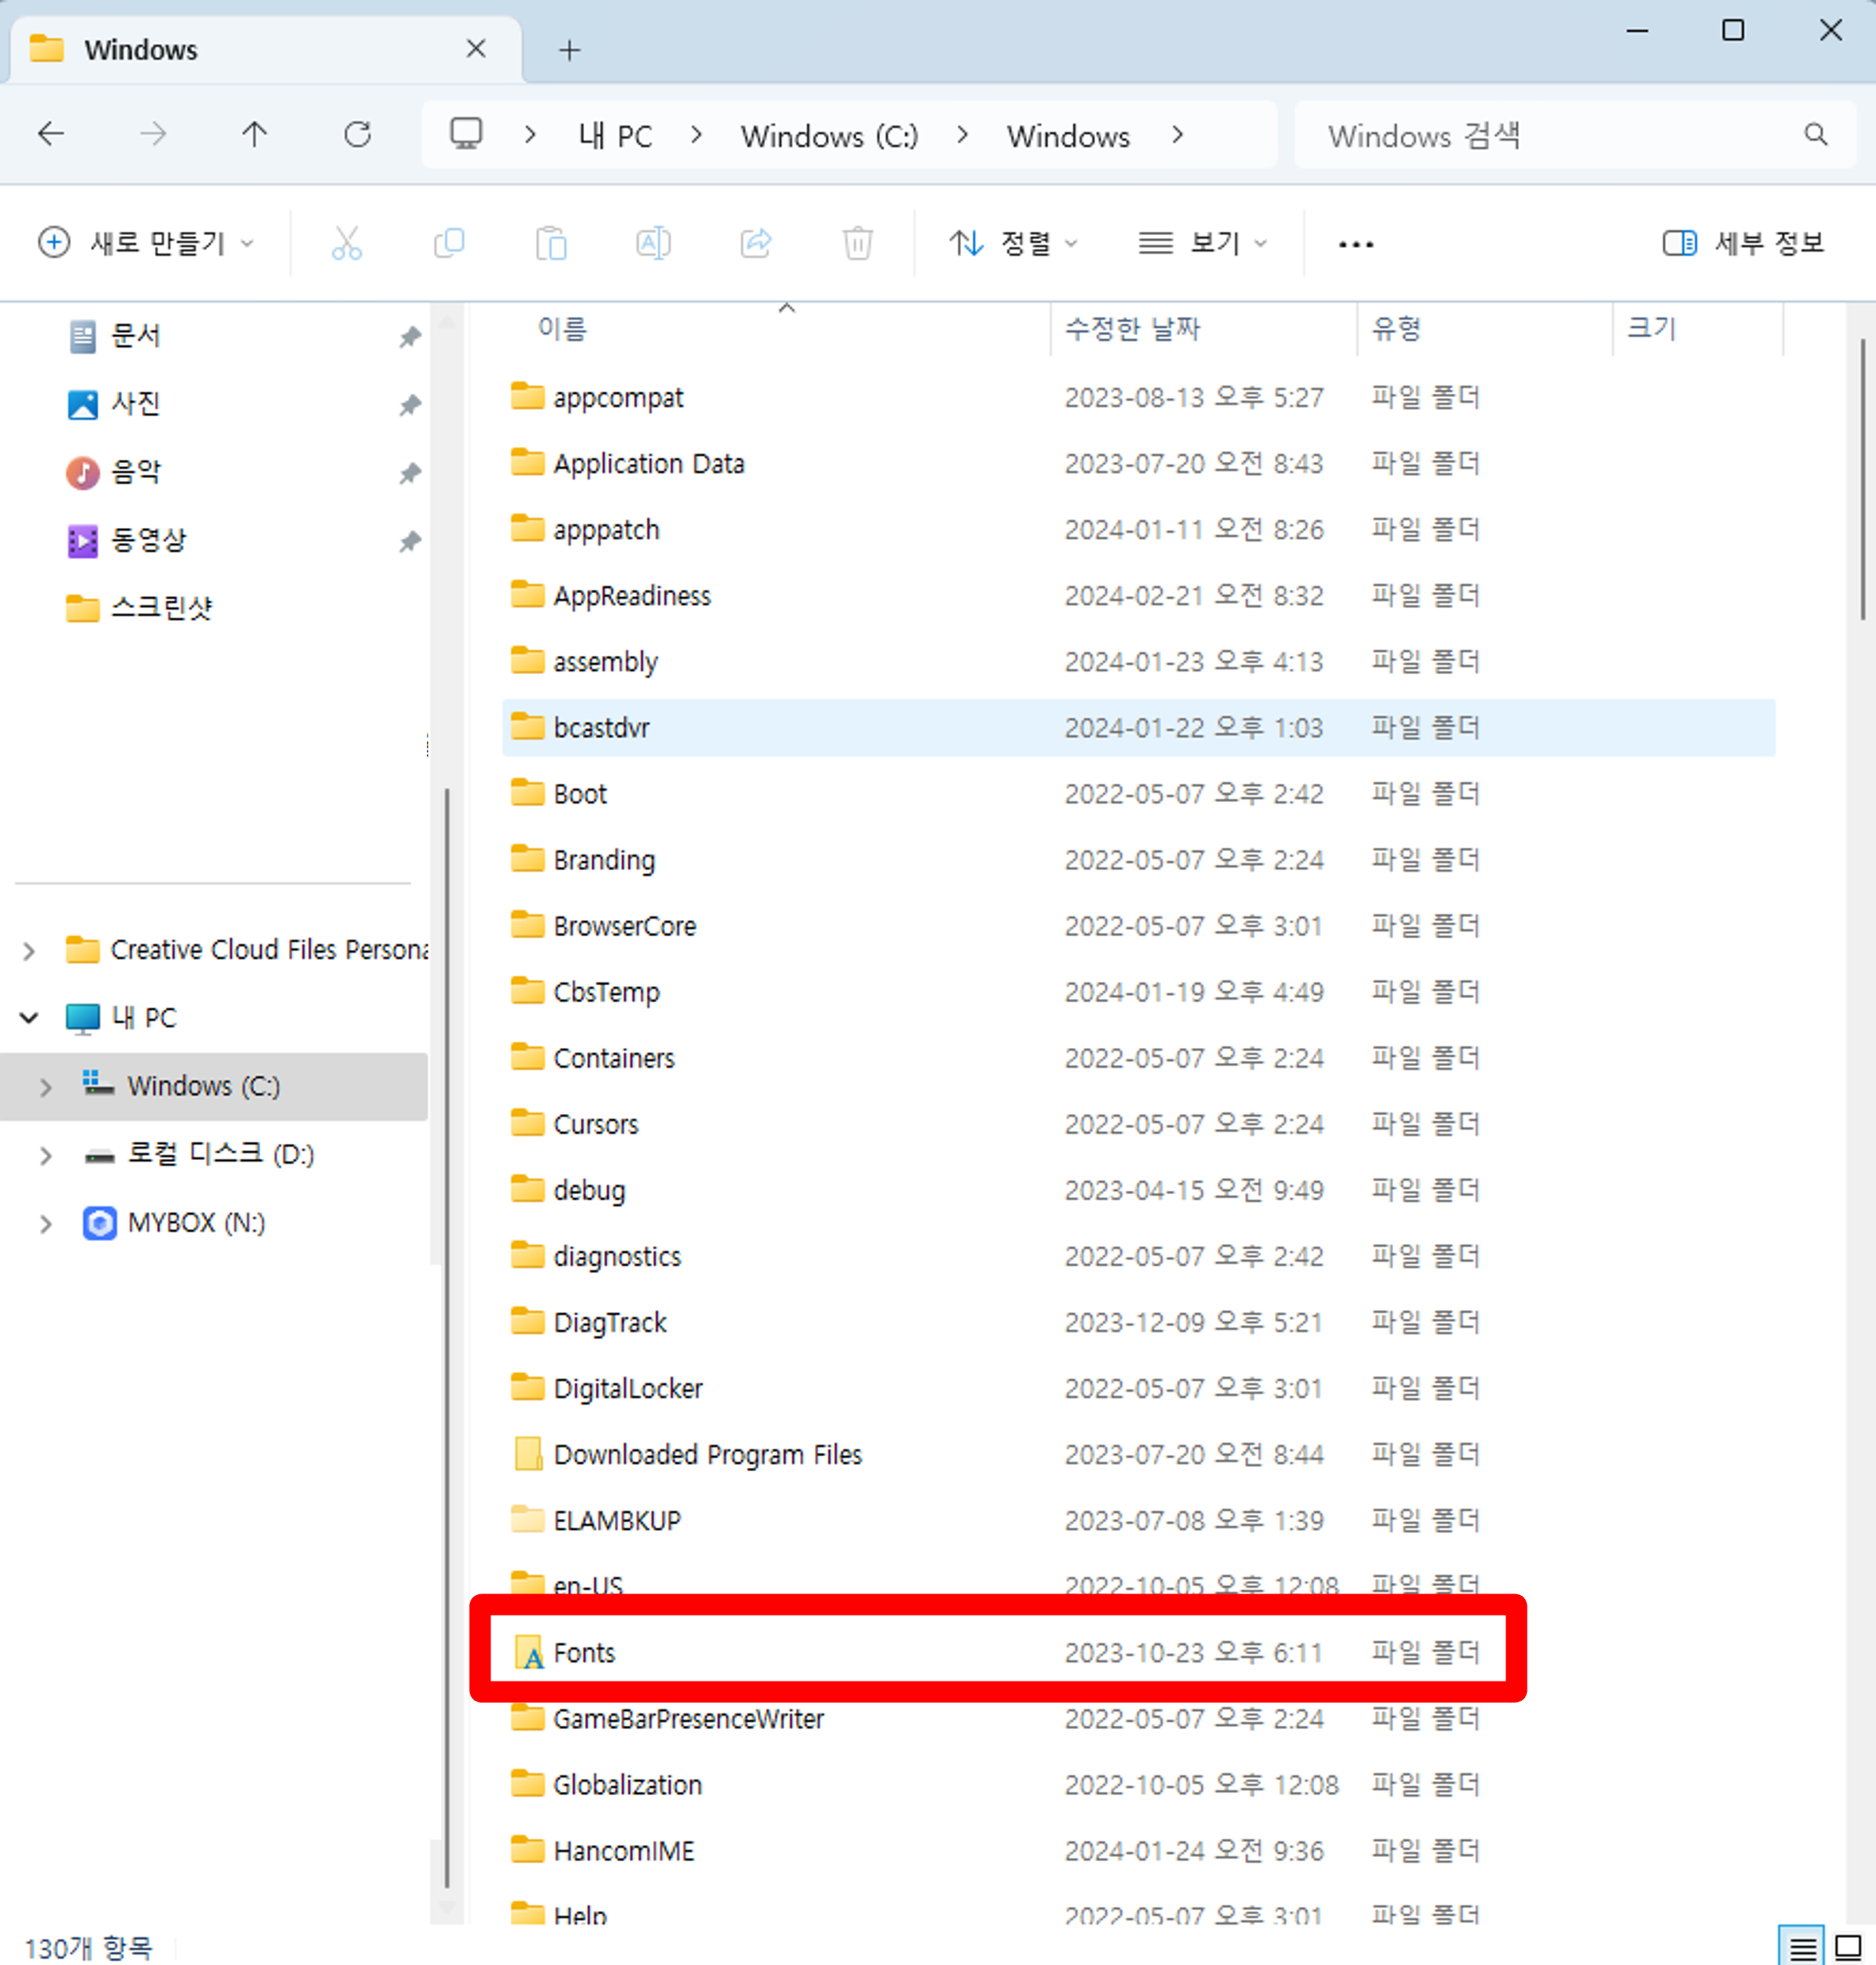Click the Copy icon in toolbar
The image size is (1876, 1965).
pyautogui.click(x=449, y=243)
